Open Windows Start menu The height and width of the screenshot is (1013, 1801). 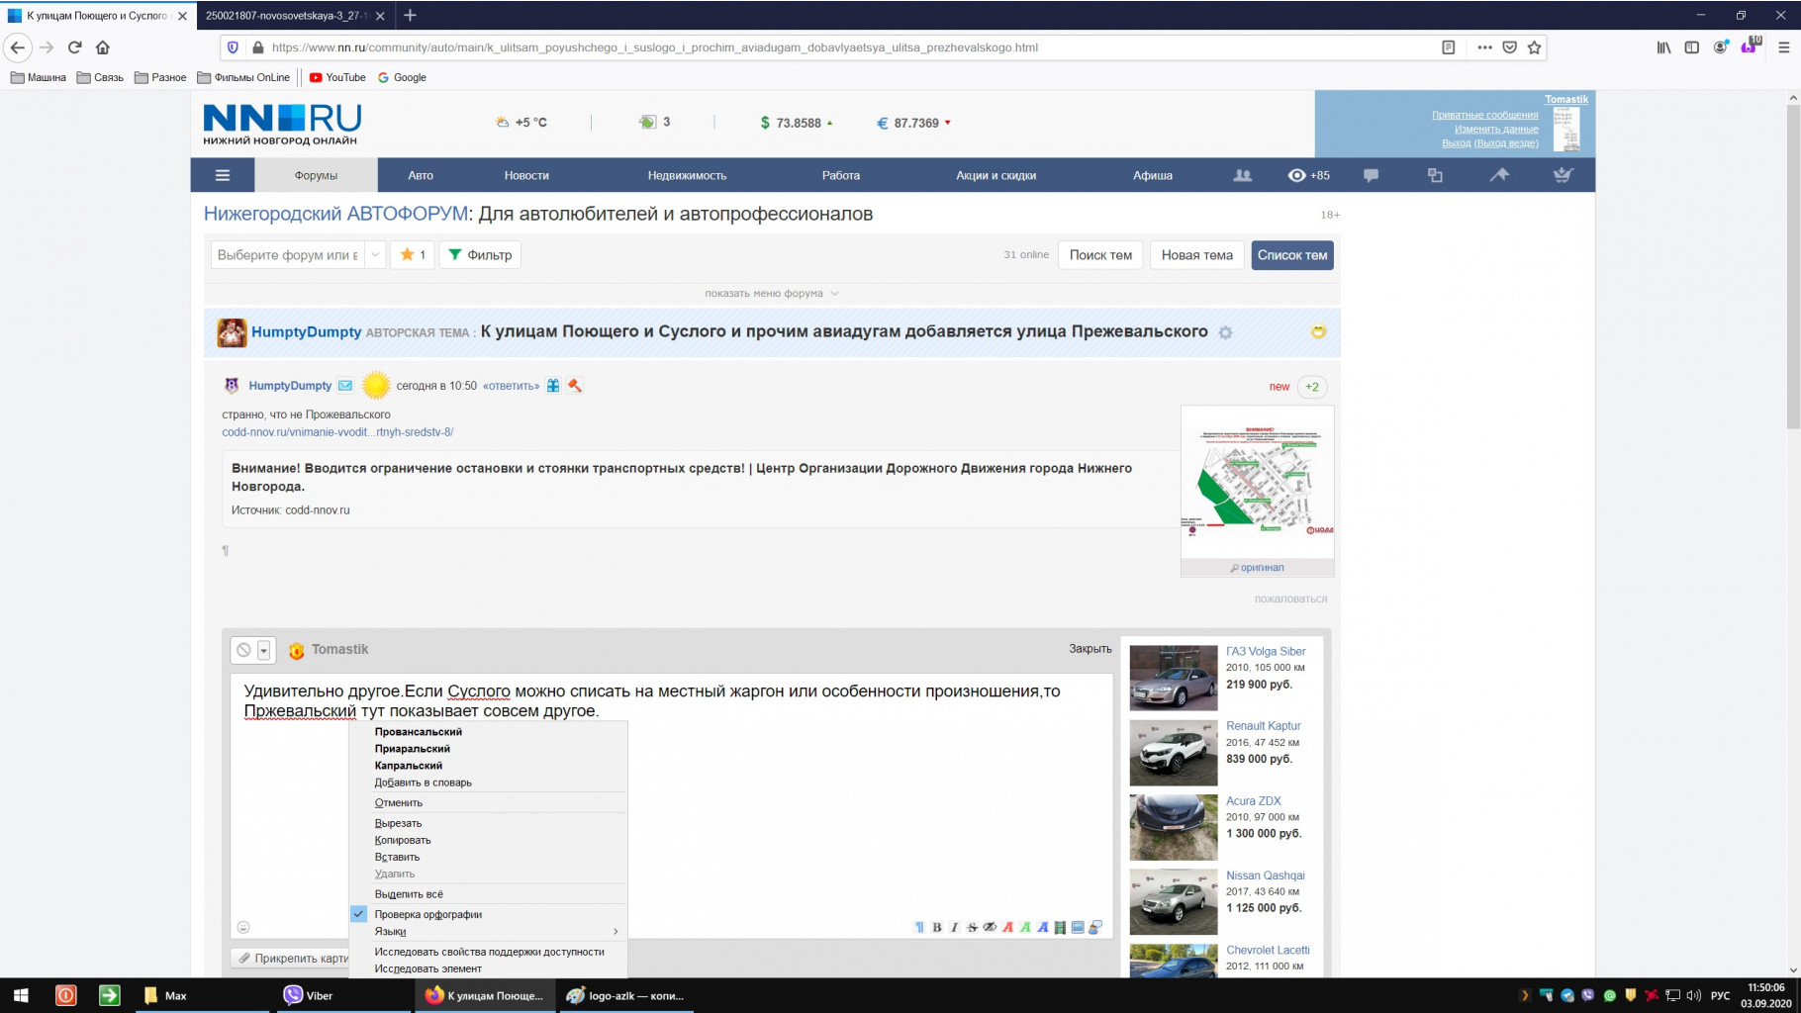click(x=21, y=995)
